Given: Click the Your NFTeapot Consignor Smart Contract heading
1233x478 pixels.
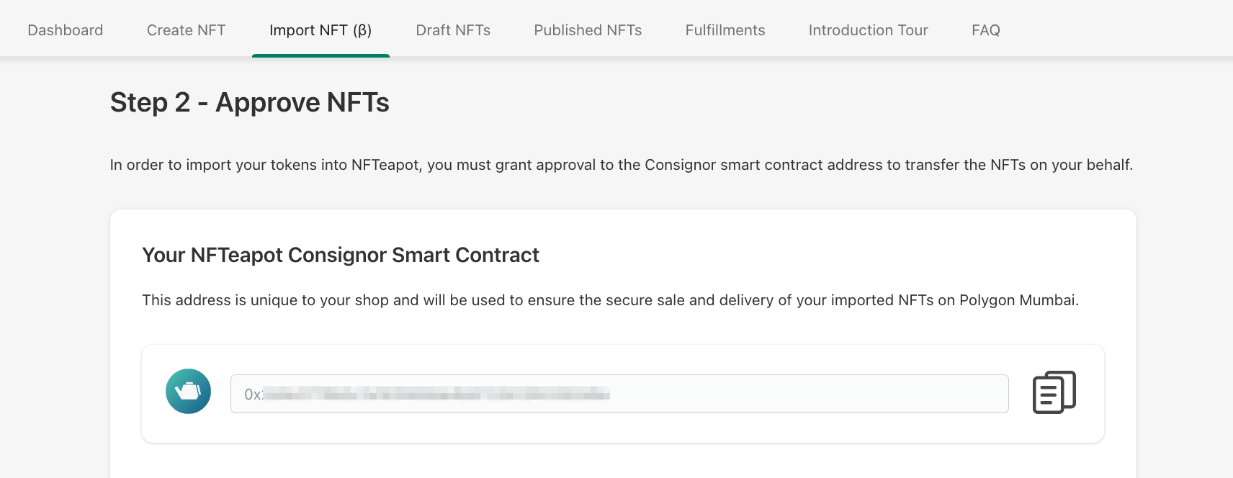Looking at the screenshot, I should 340,256.
